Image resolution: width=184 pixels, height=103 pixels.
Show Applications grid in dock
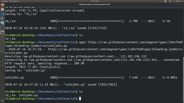point(2,101)
